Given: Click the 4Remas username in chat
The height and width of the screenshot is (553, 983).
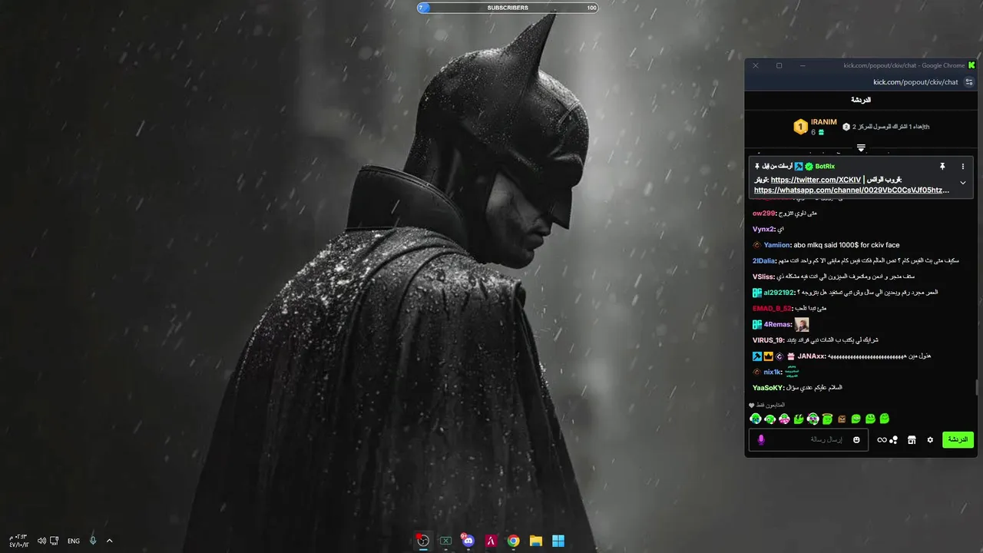Looking at the screenshot, I should (x=778, y=324).
